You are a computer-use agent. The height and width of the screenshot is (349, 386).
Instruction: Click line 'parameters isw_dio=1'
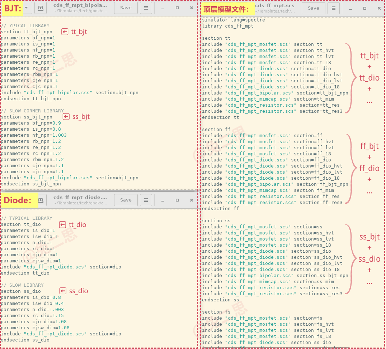point(29,237)
